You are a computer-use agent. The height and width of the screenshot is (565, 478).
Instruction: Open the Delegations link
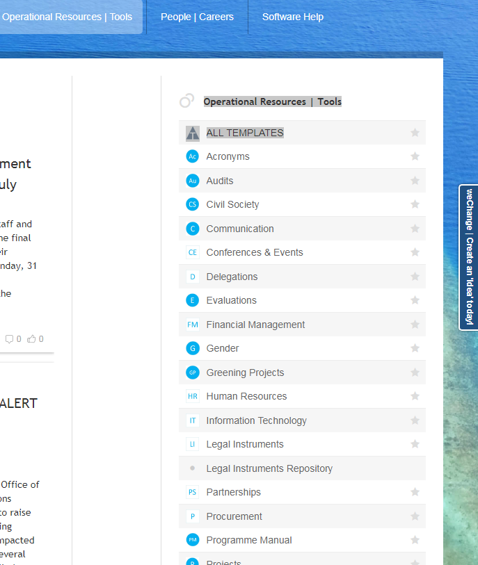click(232, 277)
